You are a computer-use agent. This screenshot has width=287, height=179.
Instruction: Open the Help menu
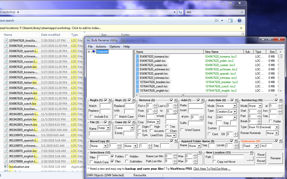click(126, 47)
